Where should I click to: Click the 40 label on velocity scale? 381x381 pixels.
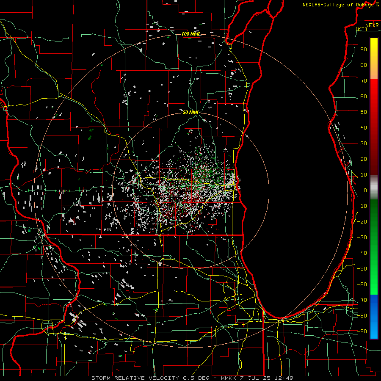(x=364, y=127)
